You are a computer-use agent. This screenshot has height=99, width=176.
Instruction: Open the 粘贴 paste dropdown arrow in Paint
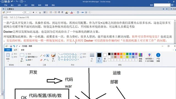(8, 61)
